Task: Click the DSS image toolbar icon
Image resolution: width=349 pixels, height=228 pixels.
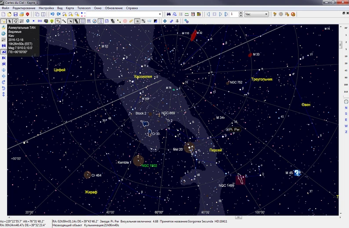Action: (40, 21)
